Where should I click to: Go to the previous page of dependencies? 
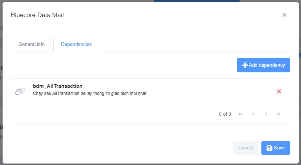(253, 114)
